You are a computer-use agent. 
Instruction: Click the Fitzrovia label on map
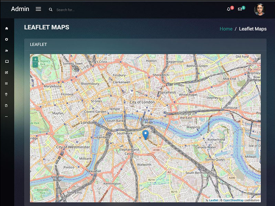point(67,94)
